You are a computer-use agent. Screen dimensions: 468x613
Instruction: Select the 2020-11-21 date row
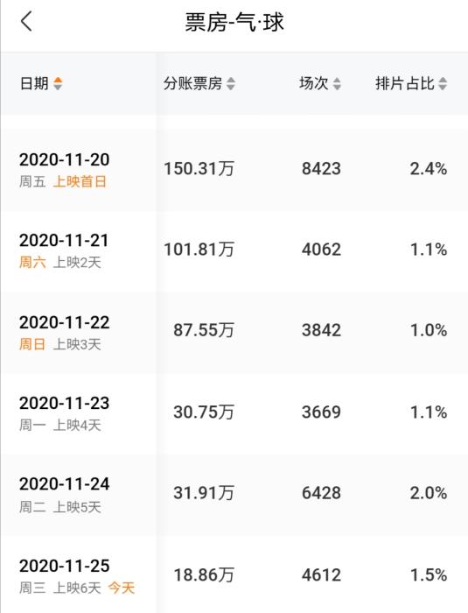point(234,250)
